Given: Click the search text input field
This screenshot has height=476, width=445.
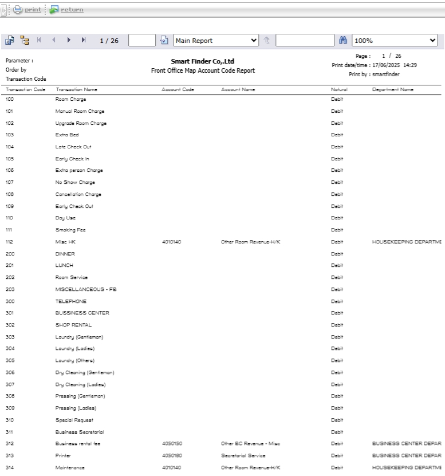Looking at the screenshot, I should pos(304,41).
